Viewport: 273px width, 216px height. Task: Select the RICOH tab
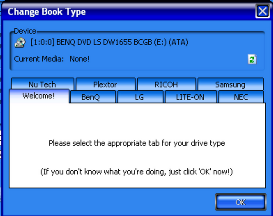tap(167, 84)
